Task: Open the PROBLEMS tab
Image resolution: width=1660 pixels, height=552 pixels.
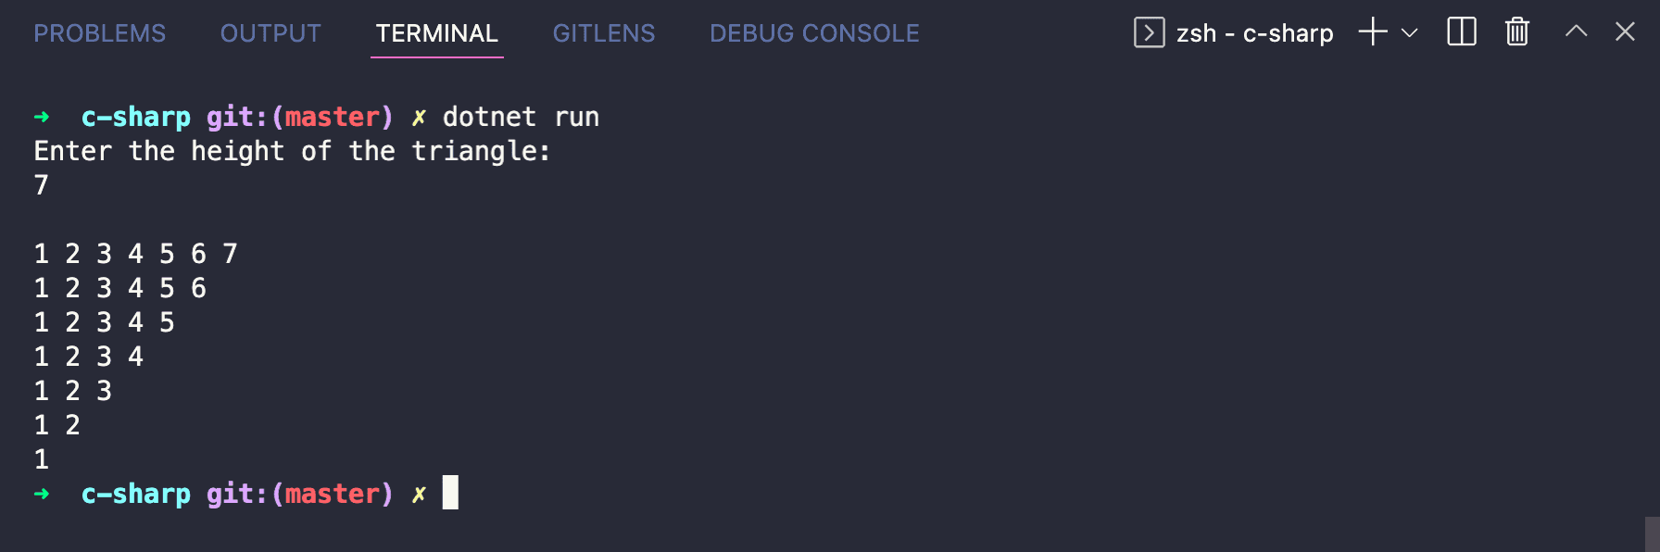Action: 100,33
